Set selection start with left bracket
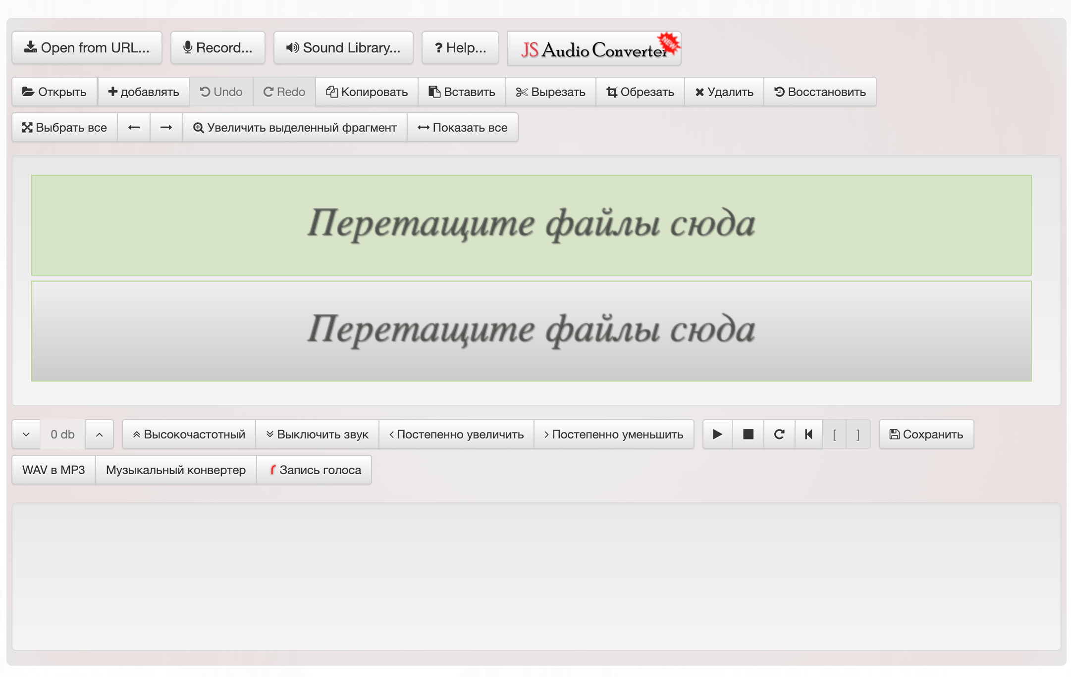 [x=835, y=435]
